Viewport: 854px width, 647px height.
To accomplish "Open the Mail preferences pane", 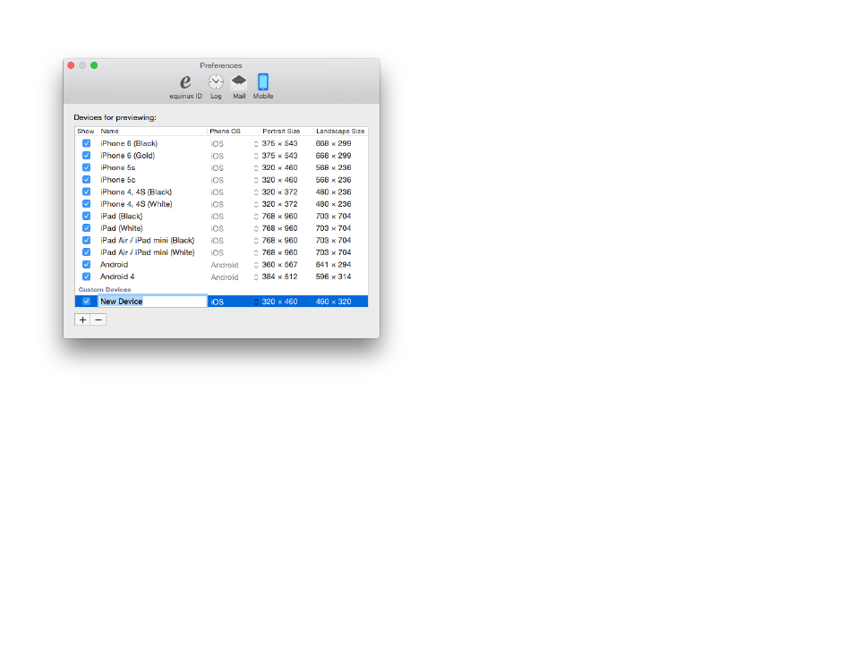I will [239, 86].
